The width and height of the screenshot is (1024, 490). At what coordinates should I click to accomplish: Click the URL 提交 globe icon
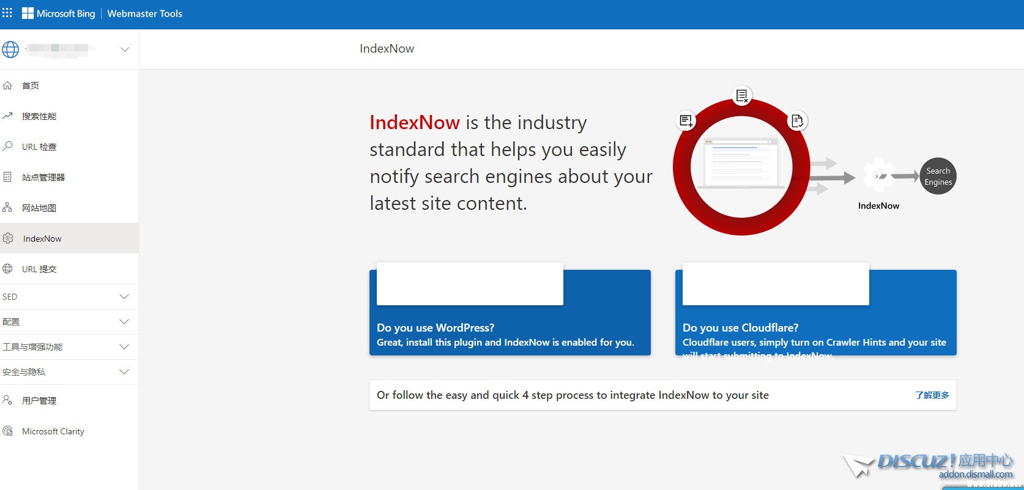click(7, 269)
